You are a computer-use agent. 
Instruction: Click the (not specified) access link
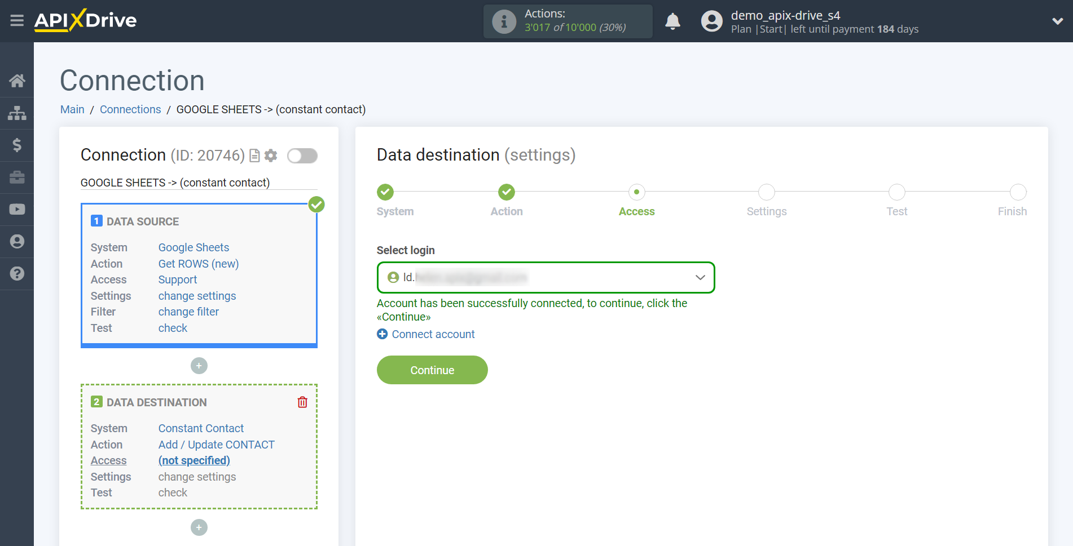point(194,460)
